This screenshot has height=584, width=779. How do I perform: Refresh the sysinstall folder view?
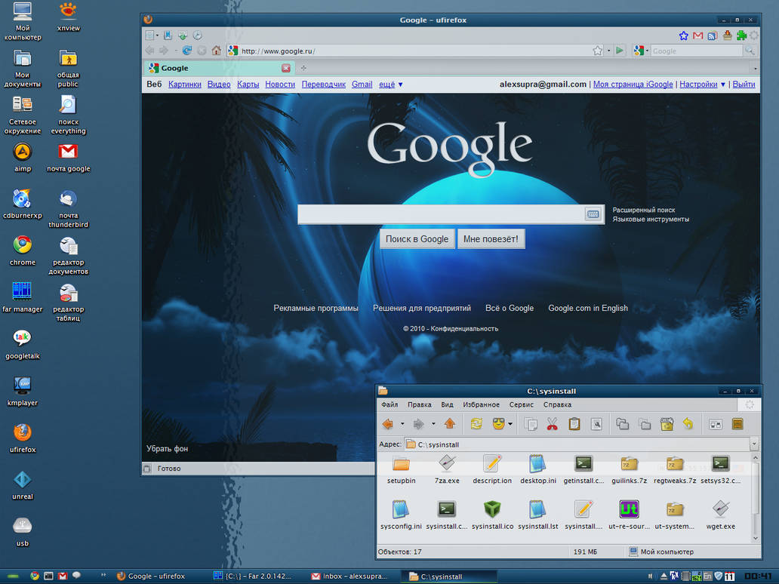coord(476,424)
